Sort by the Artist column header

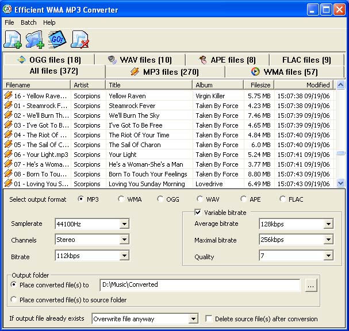[x=88, y=84]
